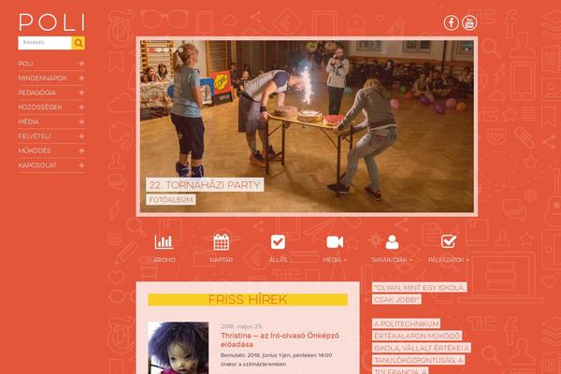Open the FELVÉTELI menu item
Image resolution: width=561 pixels, height=374 pixels.
[35, 137]
